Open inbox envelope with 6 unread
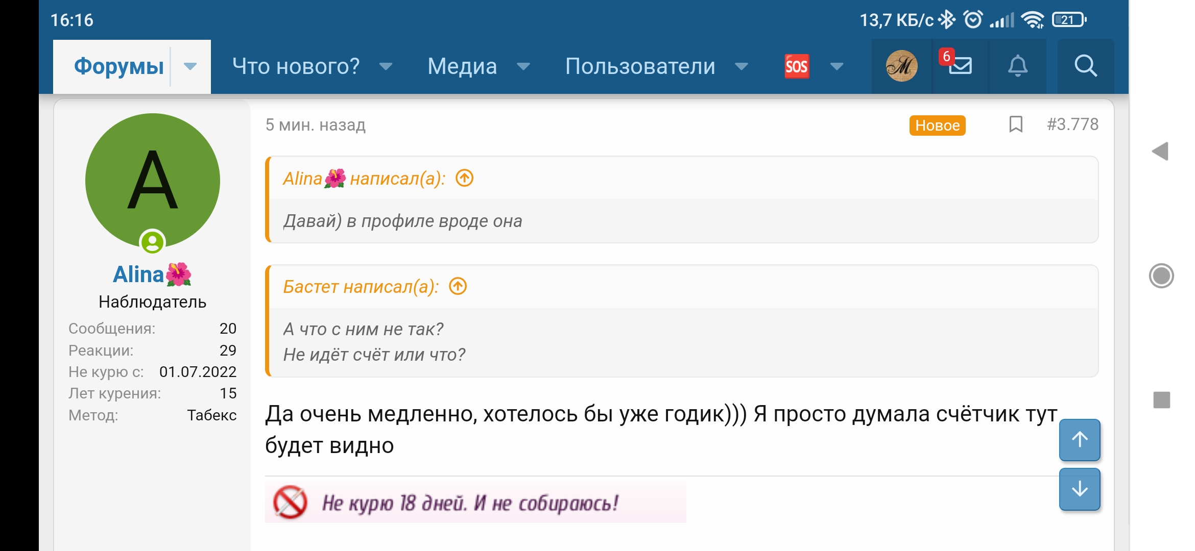The image size is (1195, 551). click(x=960, y=66)
